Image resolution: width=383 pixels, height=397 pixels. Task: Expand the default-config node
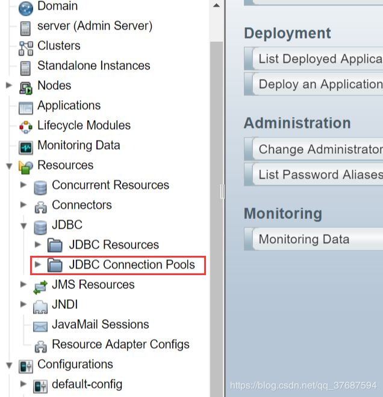pos(23,384)
